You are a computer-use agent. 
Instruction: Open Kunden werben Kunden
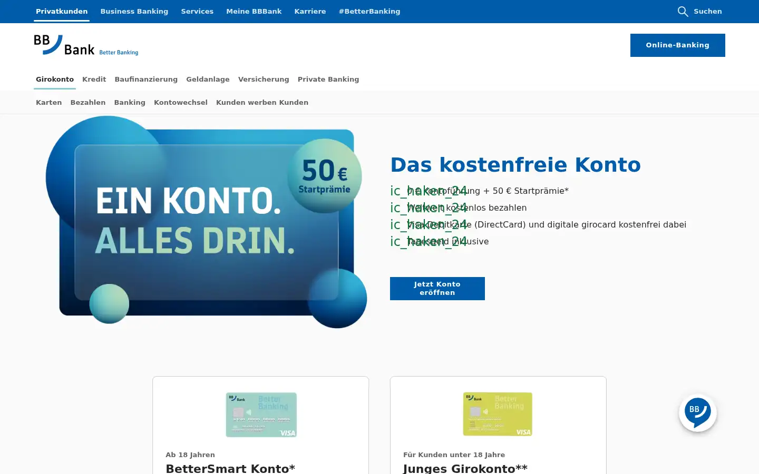(262, 102)
